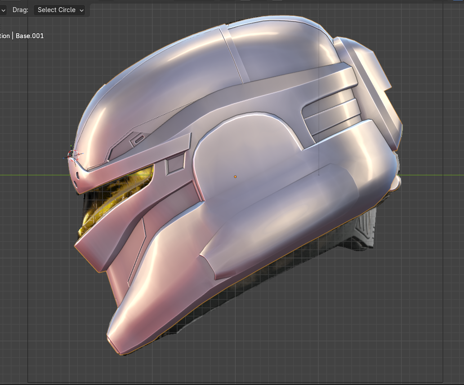This screenshot has width=464, height=385.
Task: Click the small knob on helmet's rear edge
Action: pos(396,183)
